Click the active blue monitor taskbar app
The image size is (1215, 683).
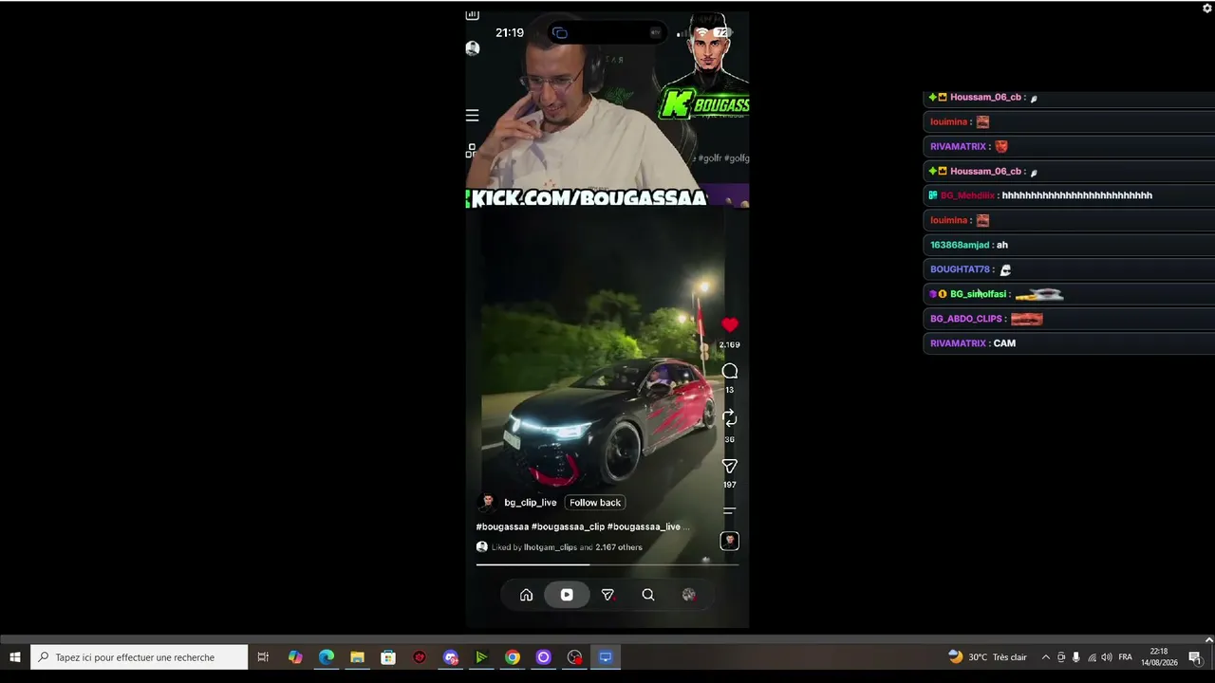point(606,656)
